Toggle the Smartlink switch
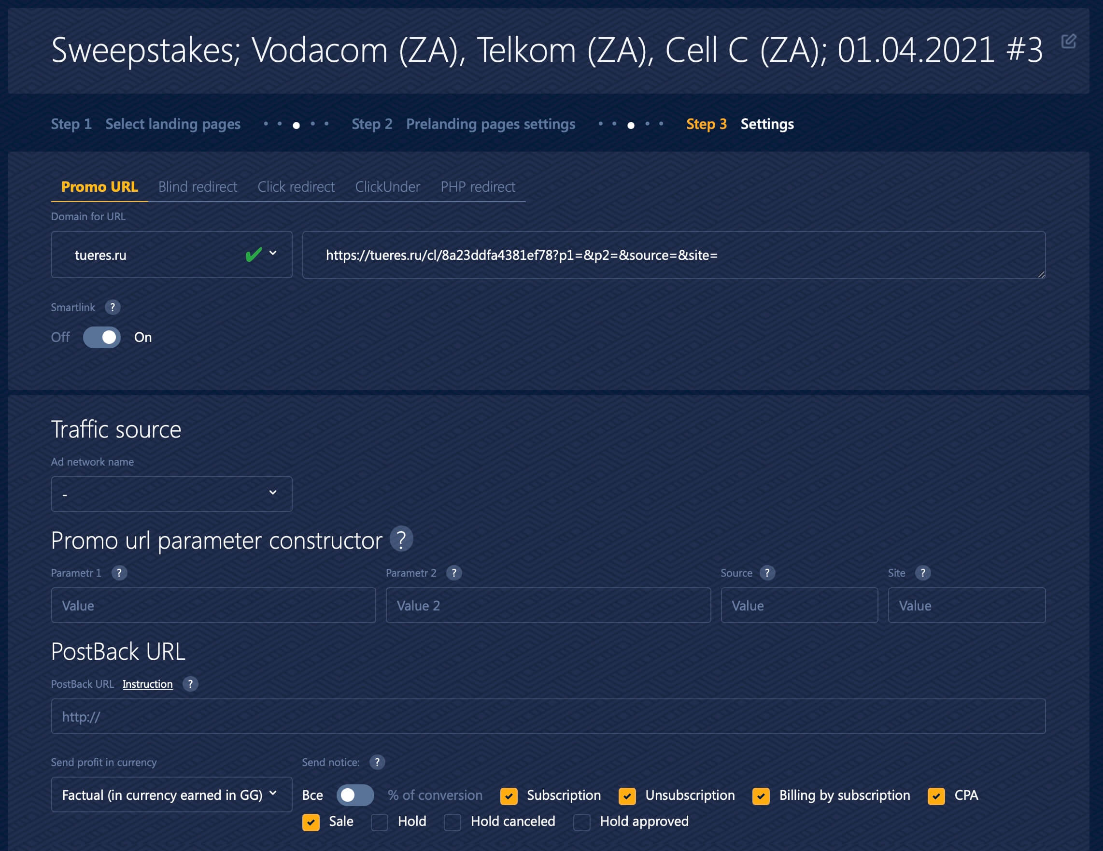This screenshot has width=1103, height=851. coord(102,338)
